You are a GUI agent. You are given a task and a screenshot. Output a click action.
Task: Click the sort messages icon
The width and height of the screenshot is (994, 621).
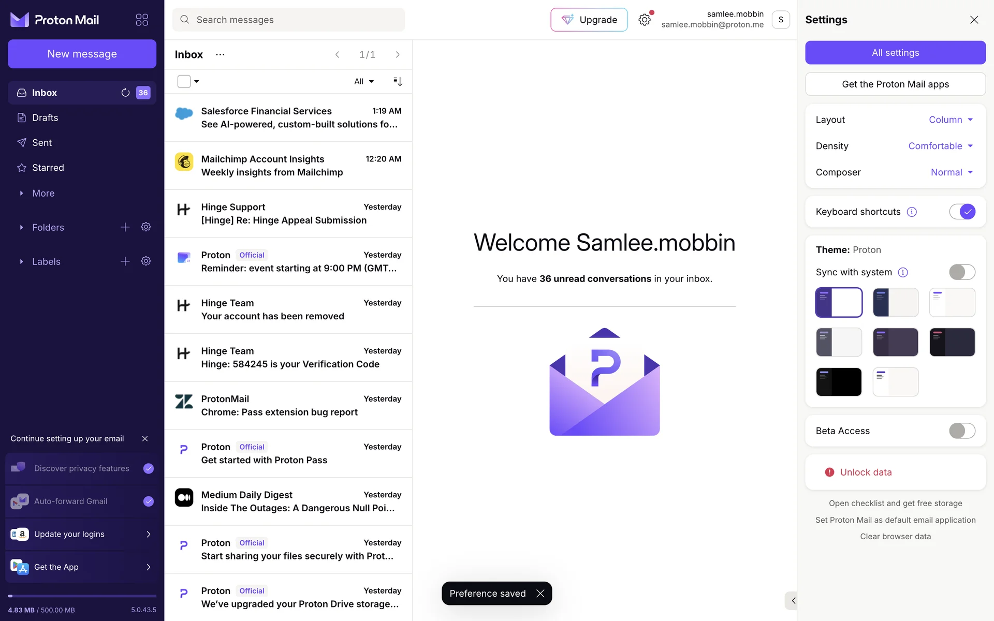[398, 81]
